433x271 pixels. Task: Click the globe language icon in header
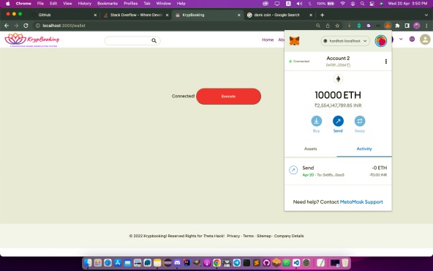tap(412, 39)
